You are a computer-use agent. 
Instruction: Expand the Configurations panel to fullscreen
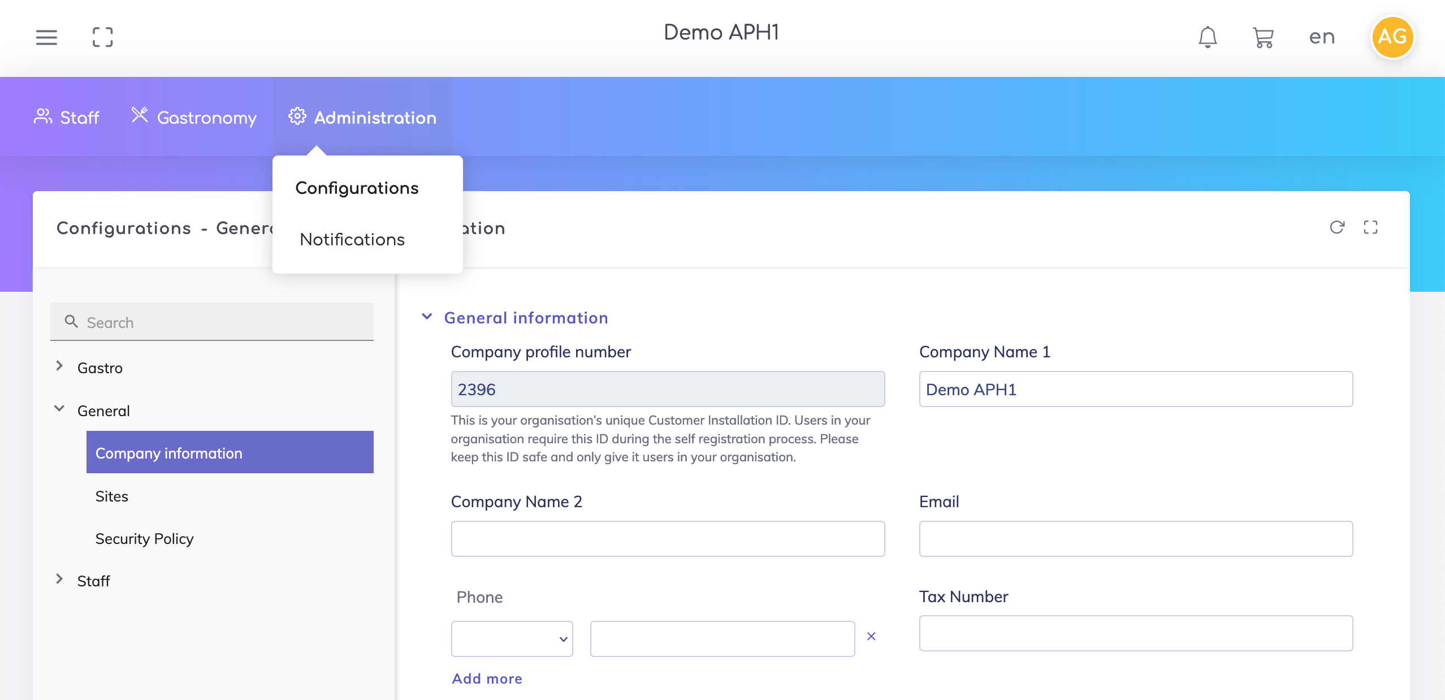(1370, 227)
